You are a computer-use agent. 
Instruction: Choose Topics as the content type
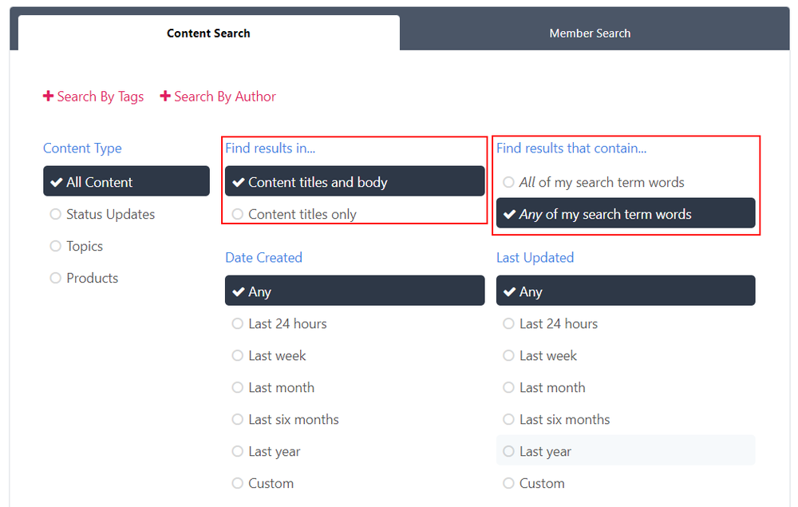pyautogui.click(x=85, y=246)
